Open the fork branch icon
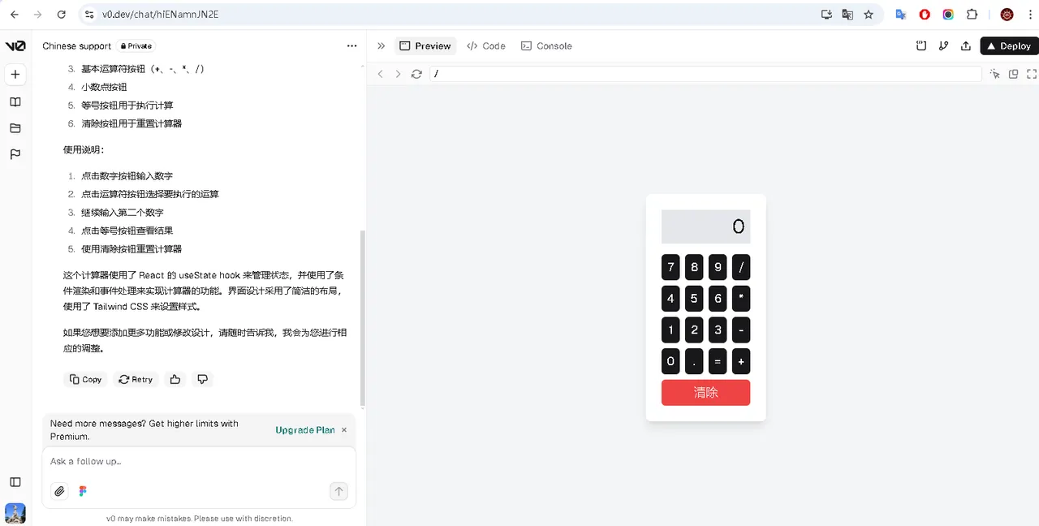The image size is (1039, 526). 943,46
